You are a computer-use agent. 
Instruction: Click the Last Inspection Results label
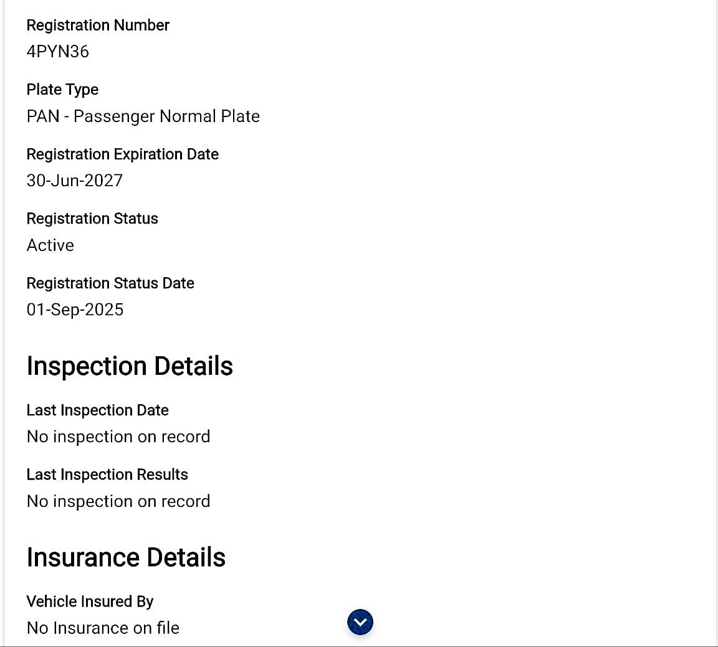tap(107, 475)
